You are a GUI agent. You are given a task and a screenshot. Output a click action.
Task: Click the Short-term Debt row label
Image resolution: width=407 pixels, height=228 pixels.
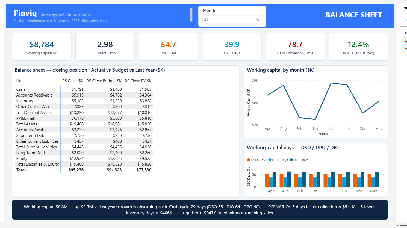tap(31, 136)
